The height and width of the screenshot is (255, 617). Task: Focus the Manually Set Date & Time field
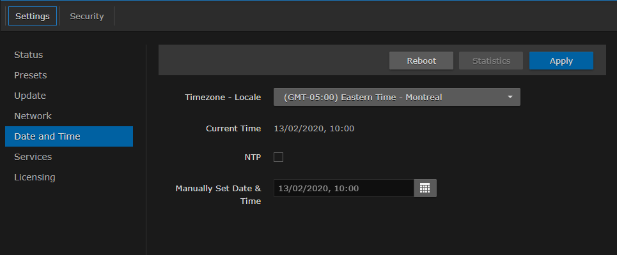[343, 188]
